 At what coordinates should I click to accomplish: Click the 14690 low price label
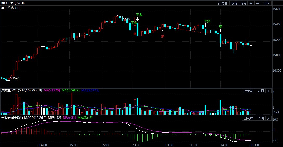(x=15, y=78)
